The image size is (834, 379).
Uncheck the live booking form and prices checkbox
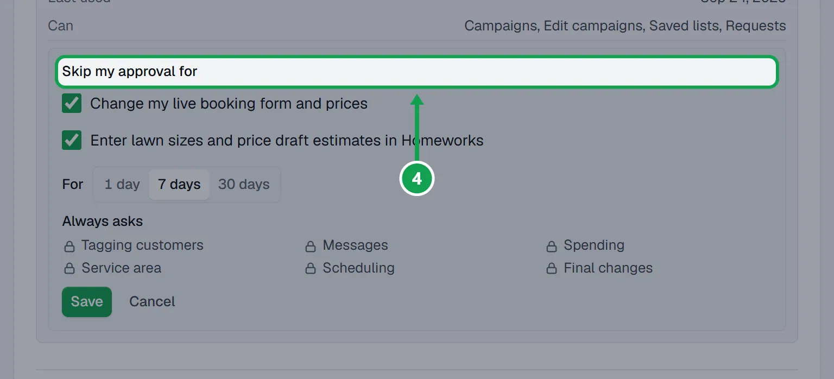point(72,103)
